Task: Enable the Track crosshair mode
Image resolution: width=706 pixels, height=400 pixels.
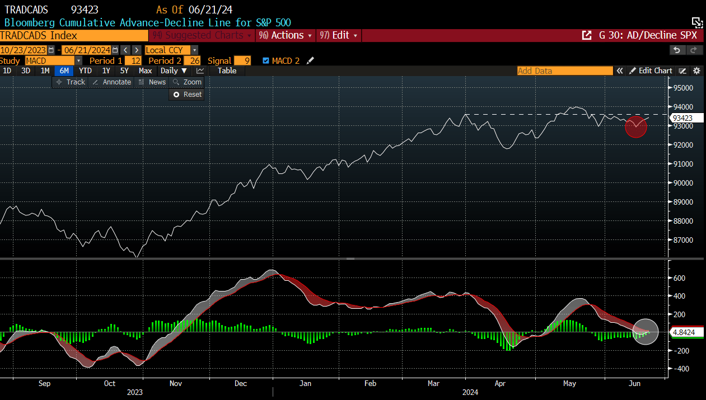Action: (70, 82)
